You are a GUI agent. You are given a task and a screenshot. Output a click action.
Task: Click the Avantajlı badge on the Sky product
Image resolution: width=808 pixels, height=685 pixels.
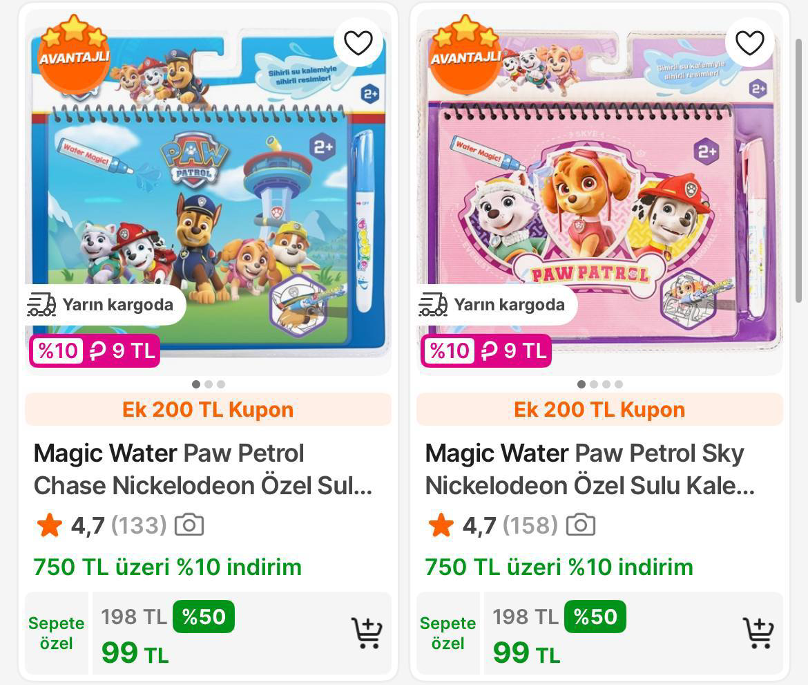tap(465, 55)
